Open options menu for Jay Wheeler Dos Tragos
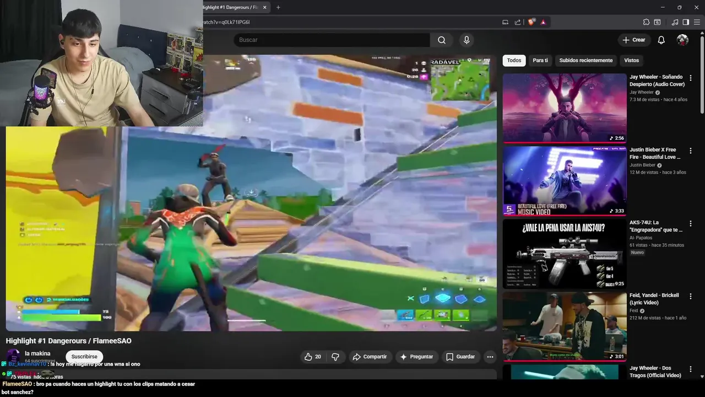The height and width of the screenshot is (397, 705). [691, 369]
